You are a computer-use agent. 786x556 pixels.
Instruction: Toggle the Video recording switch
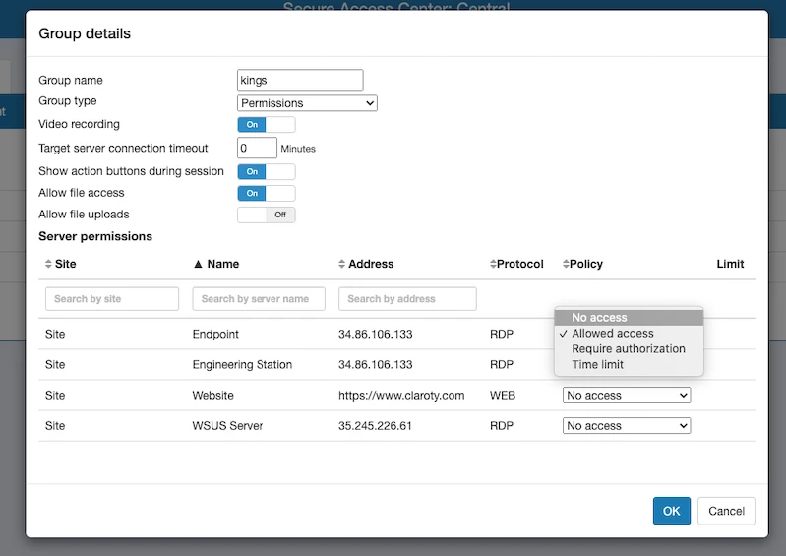(x=266, y=125)
